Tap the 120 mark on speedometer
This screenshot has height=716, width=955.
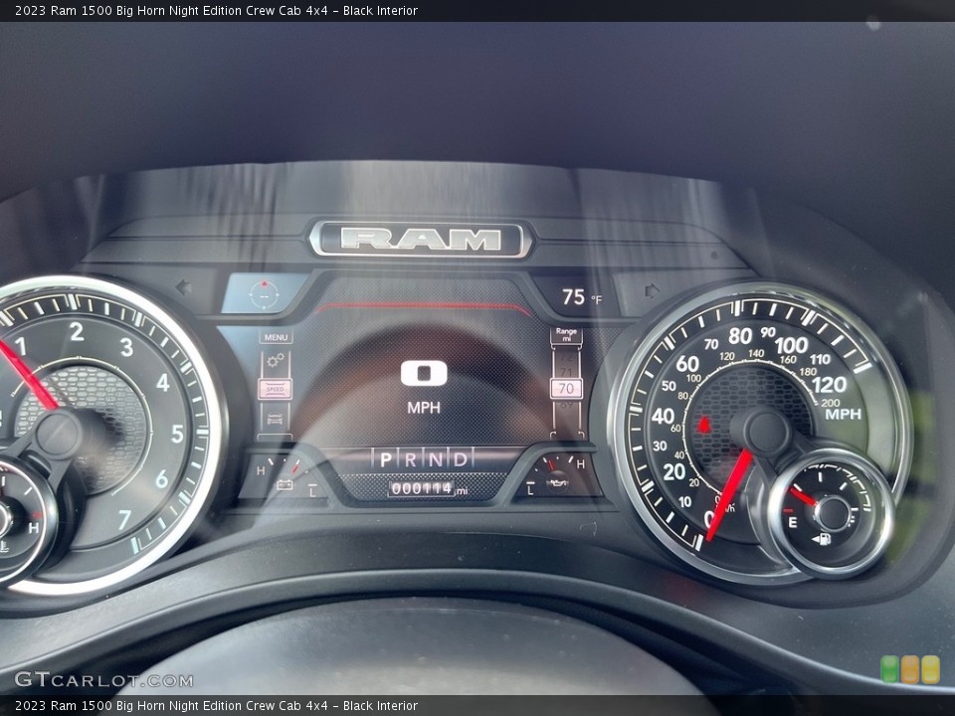pyautogui.click(x=830, y=385)
